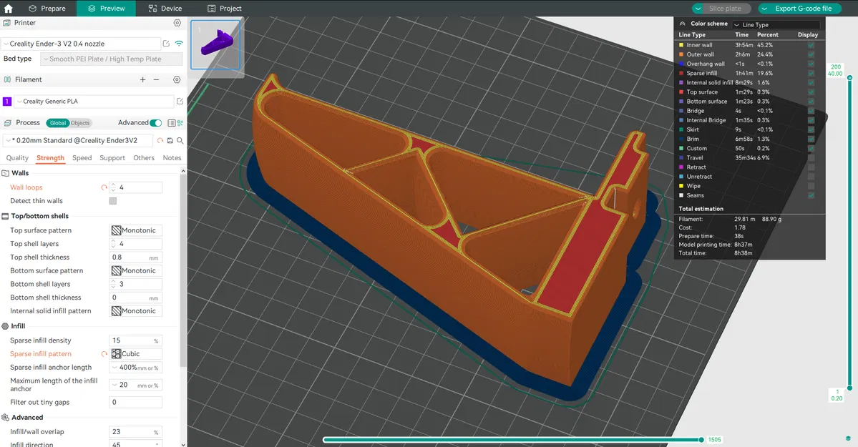The width and height of the screenshot is (858, 447).
Task: Click the Preview tab button
Action: coord(106,8)
